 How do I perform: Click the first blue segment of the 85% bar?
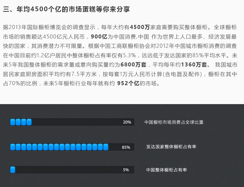[13, 147]
